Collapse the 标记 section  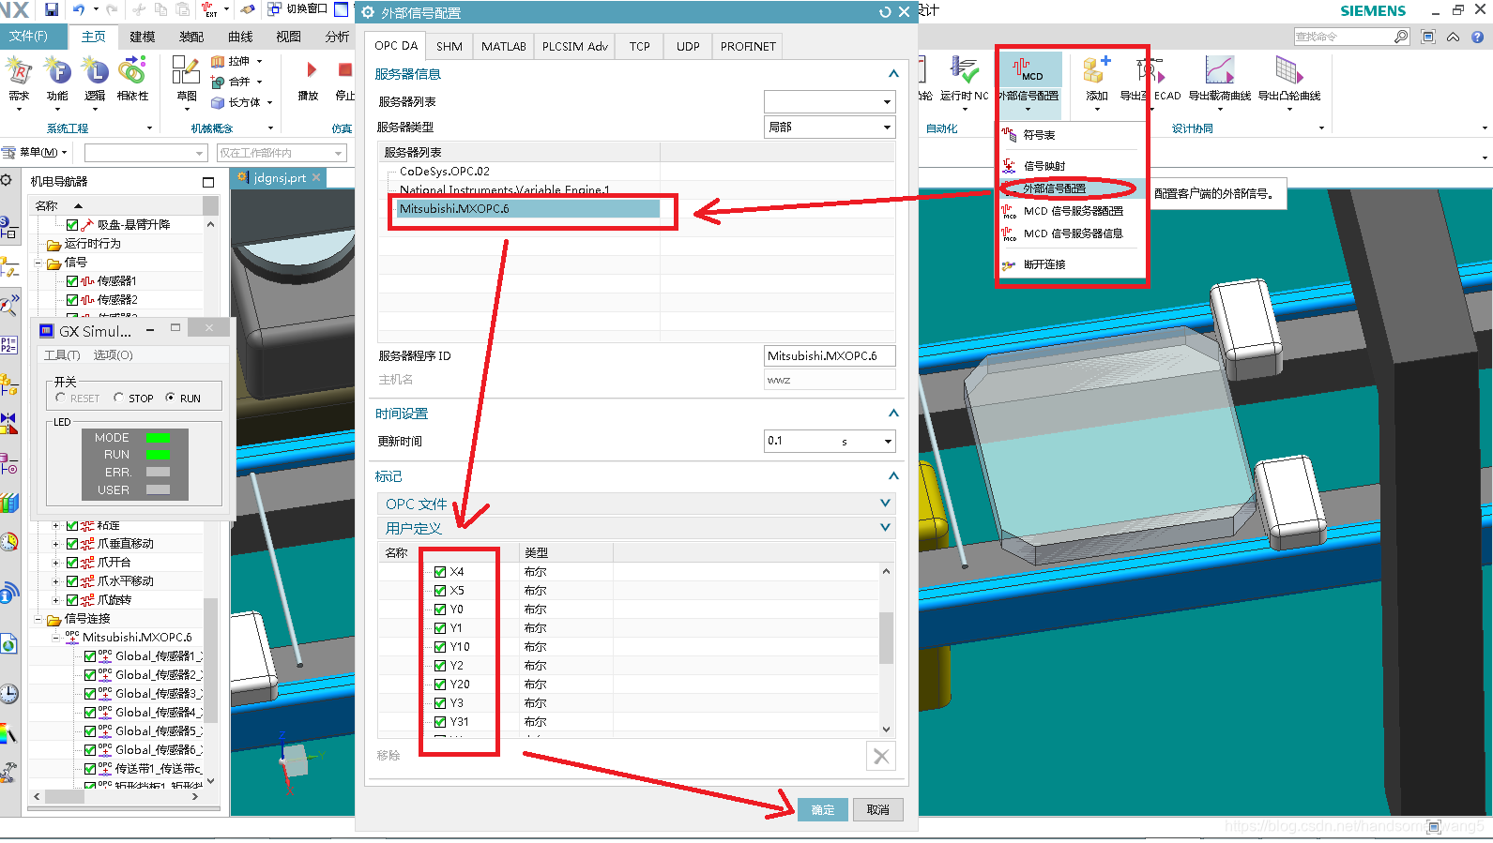coord(893,475)
